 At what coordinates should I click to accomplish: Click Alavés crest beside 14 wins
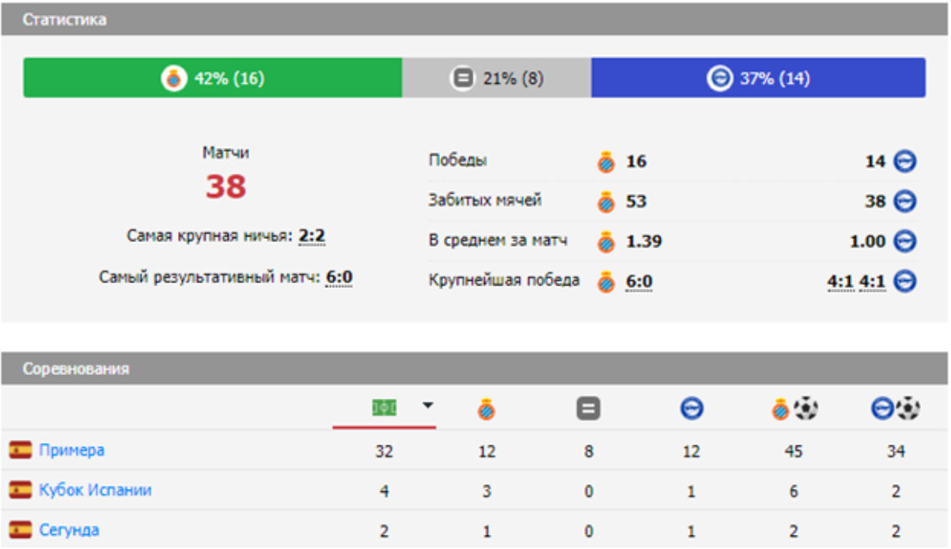pyautogui.click(x=905, y=161)
